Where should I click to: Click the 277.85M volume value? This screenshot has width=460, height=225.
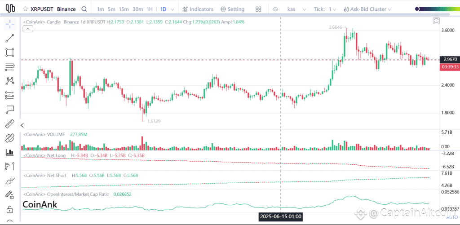[x=79, y=134]
